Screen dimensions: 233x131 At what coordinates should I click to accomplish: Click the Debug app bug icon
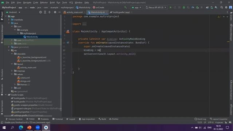pyautogui.click(x=184, y=7)
